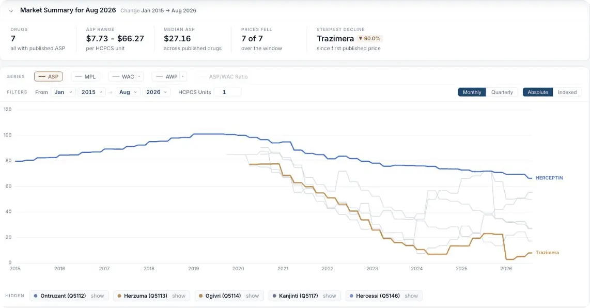Toggle the AWP series
590x308 pixels.
(x=167, y=76)
